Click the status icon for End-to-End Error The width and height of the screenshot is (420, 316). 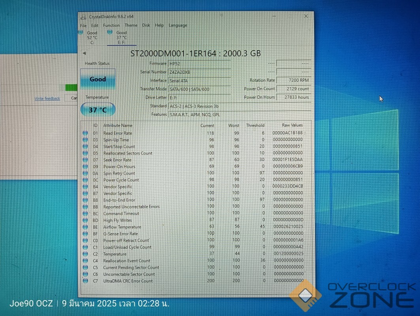click(x=85, y=200)
